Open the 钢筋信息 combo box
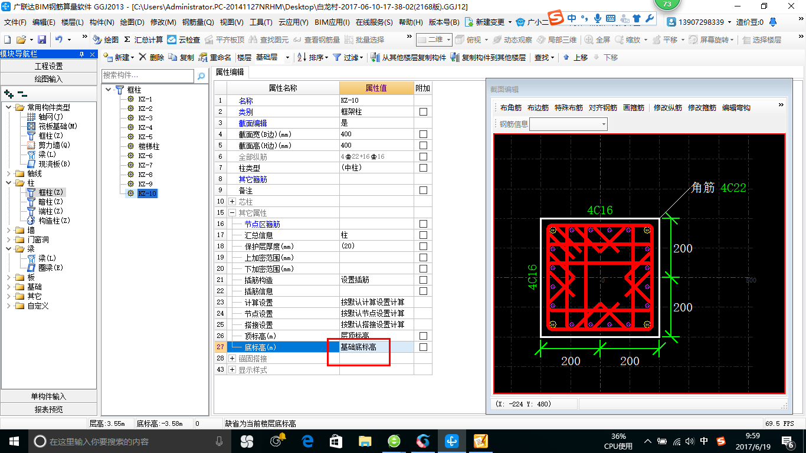This screenshot has width=806, height=453. [568, 124]
